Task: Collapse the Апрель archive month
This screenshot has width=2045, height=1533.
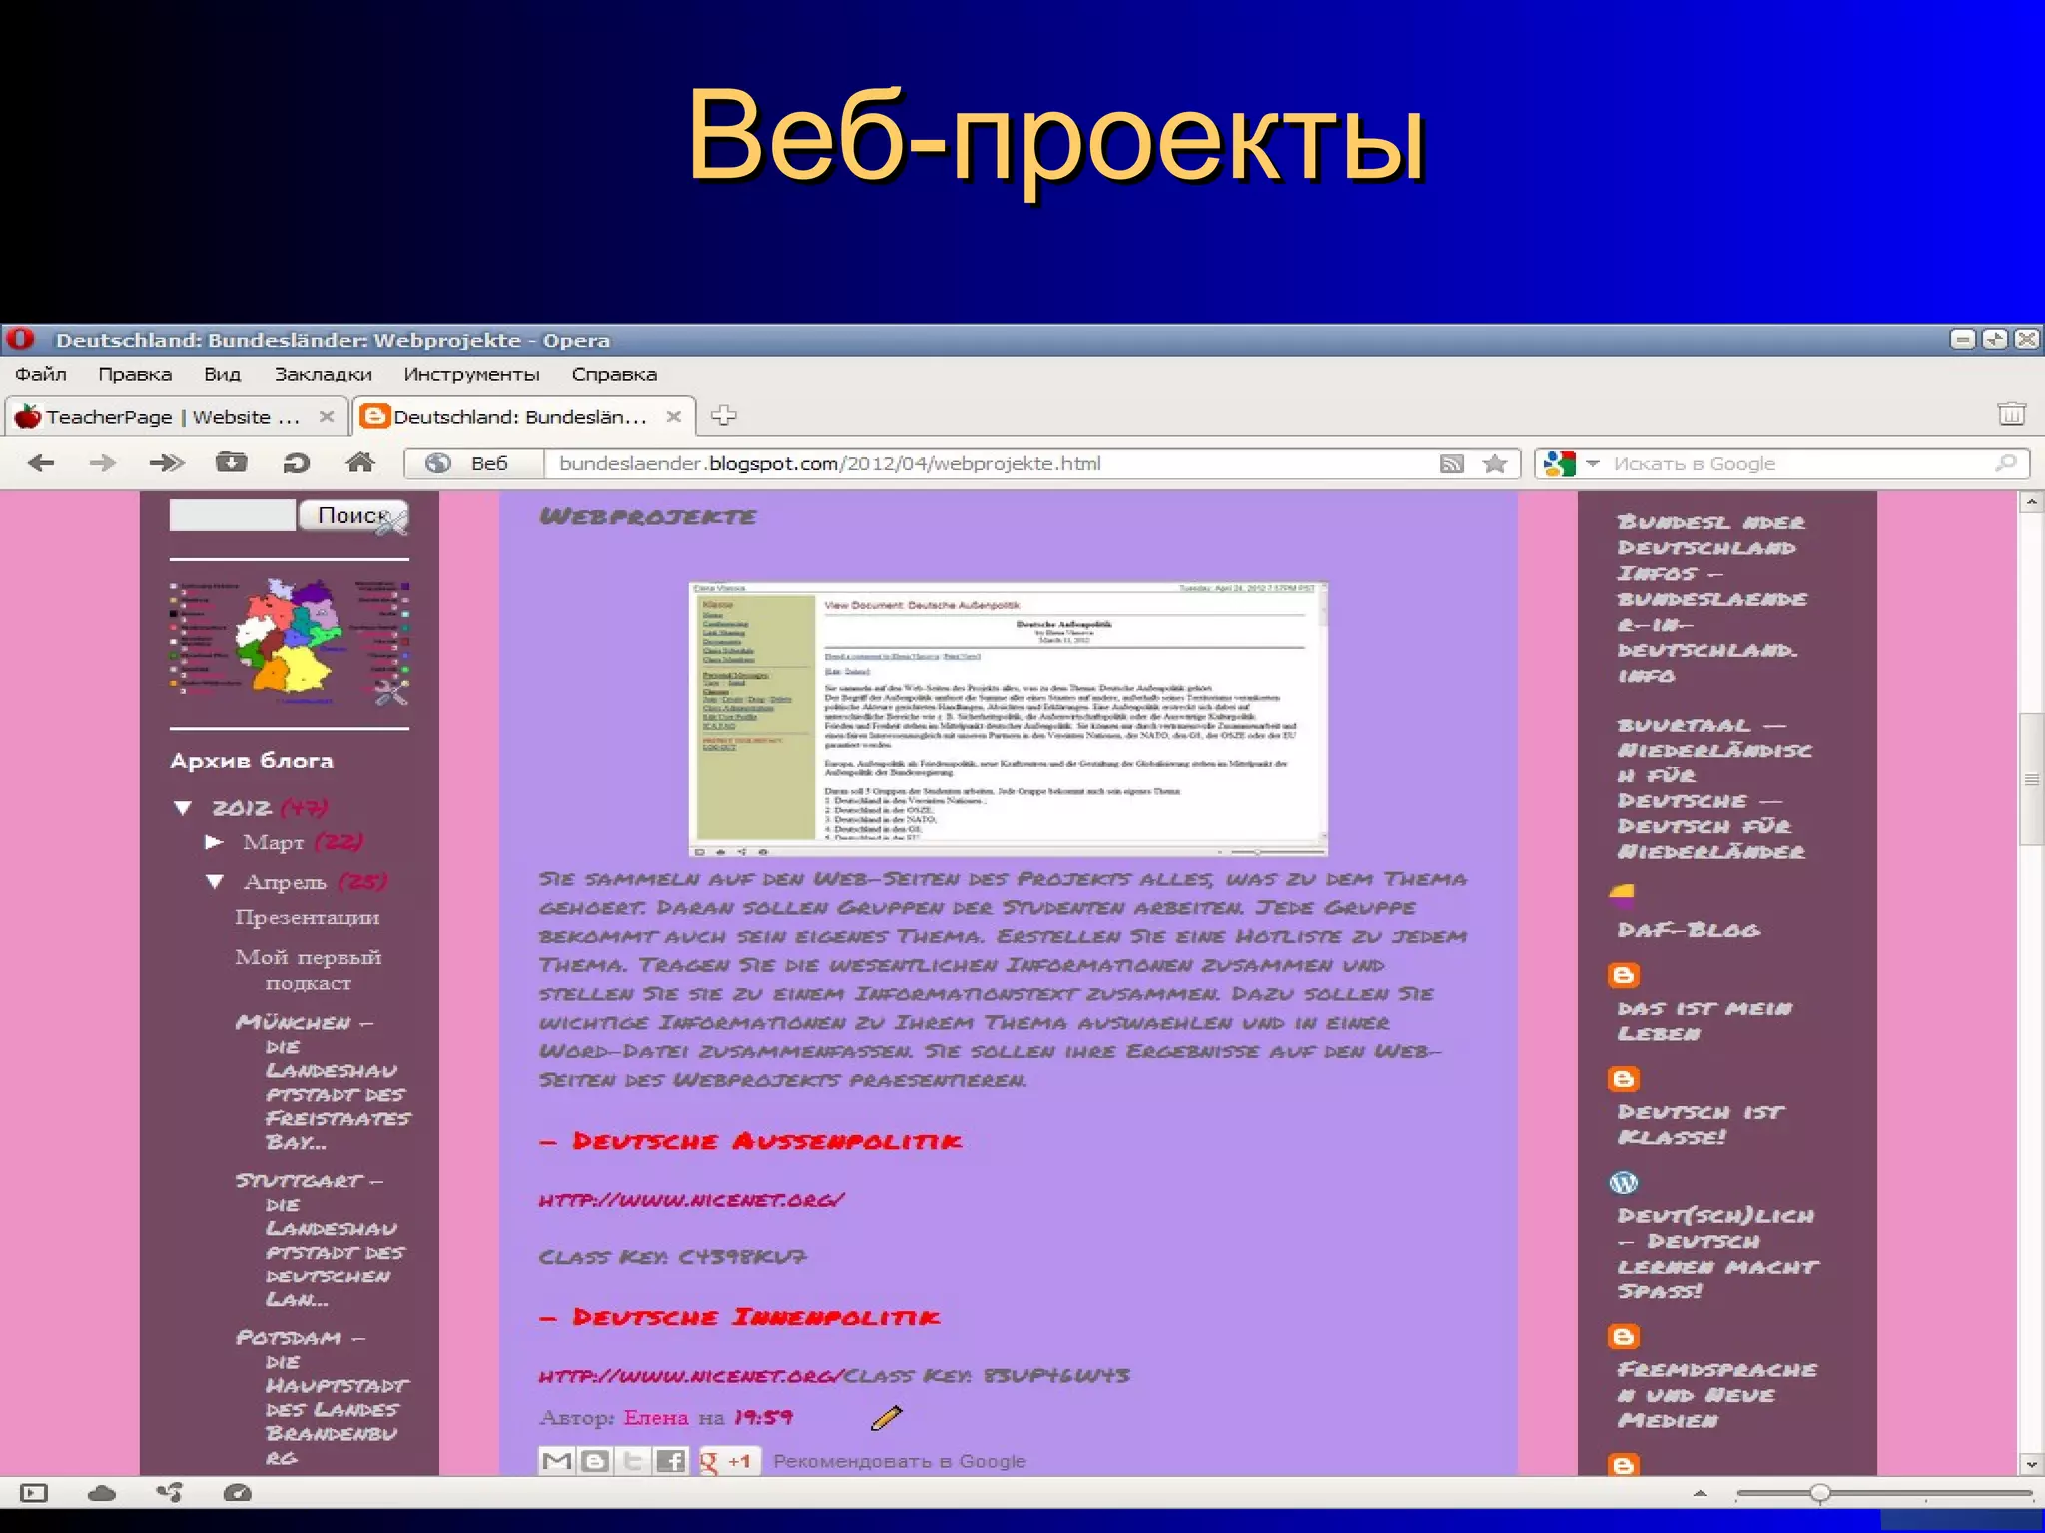Action: pyautogui.click(x=215, y=881)
